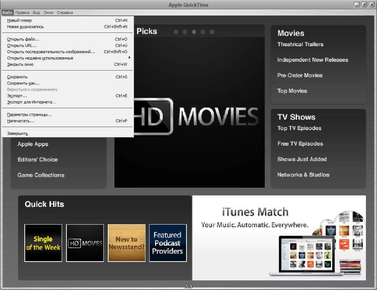The image size is (377, 290).
Task: Open Single of the Week tile
Action: [x=43, y=243]
